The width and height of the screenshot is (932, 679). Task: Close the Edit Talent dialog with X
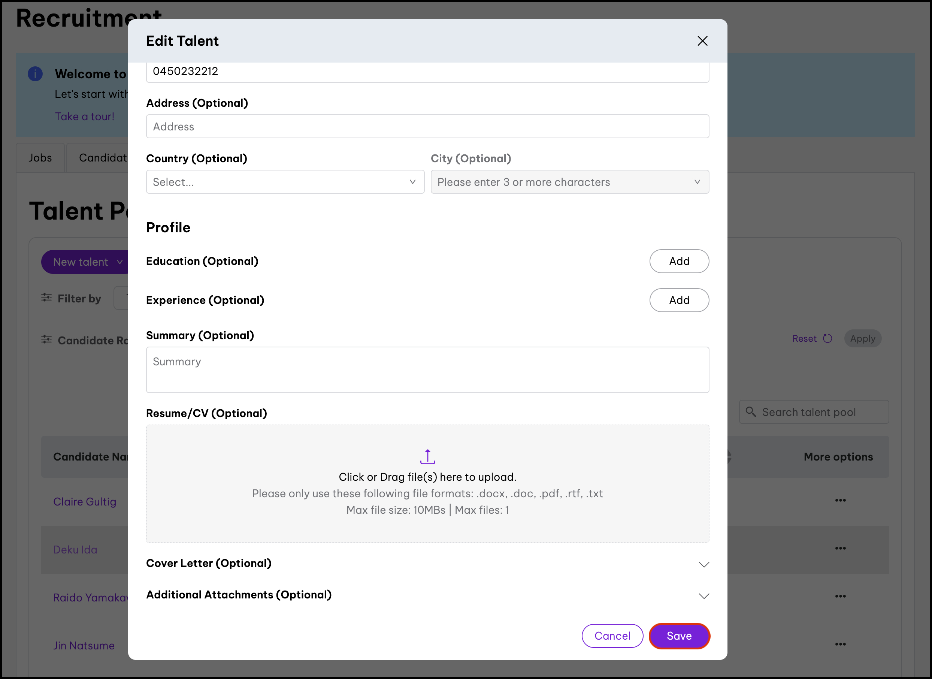click(702, 41)
